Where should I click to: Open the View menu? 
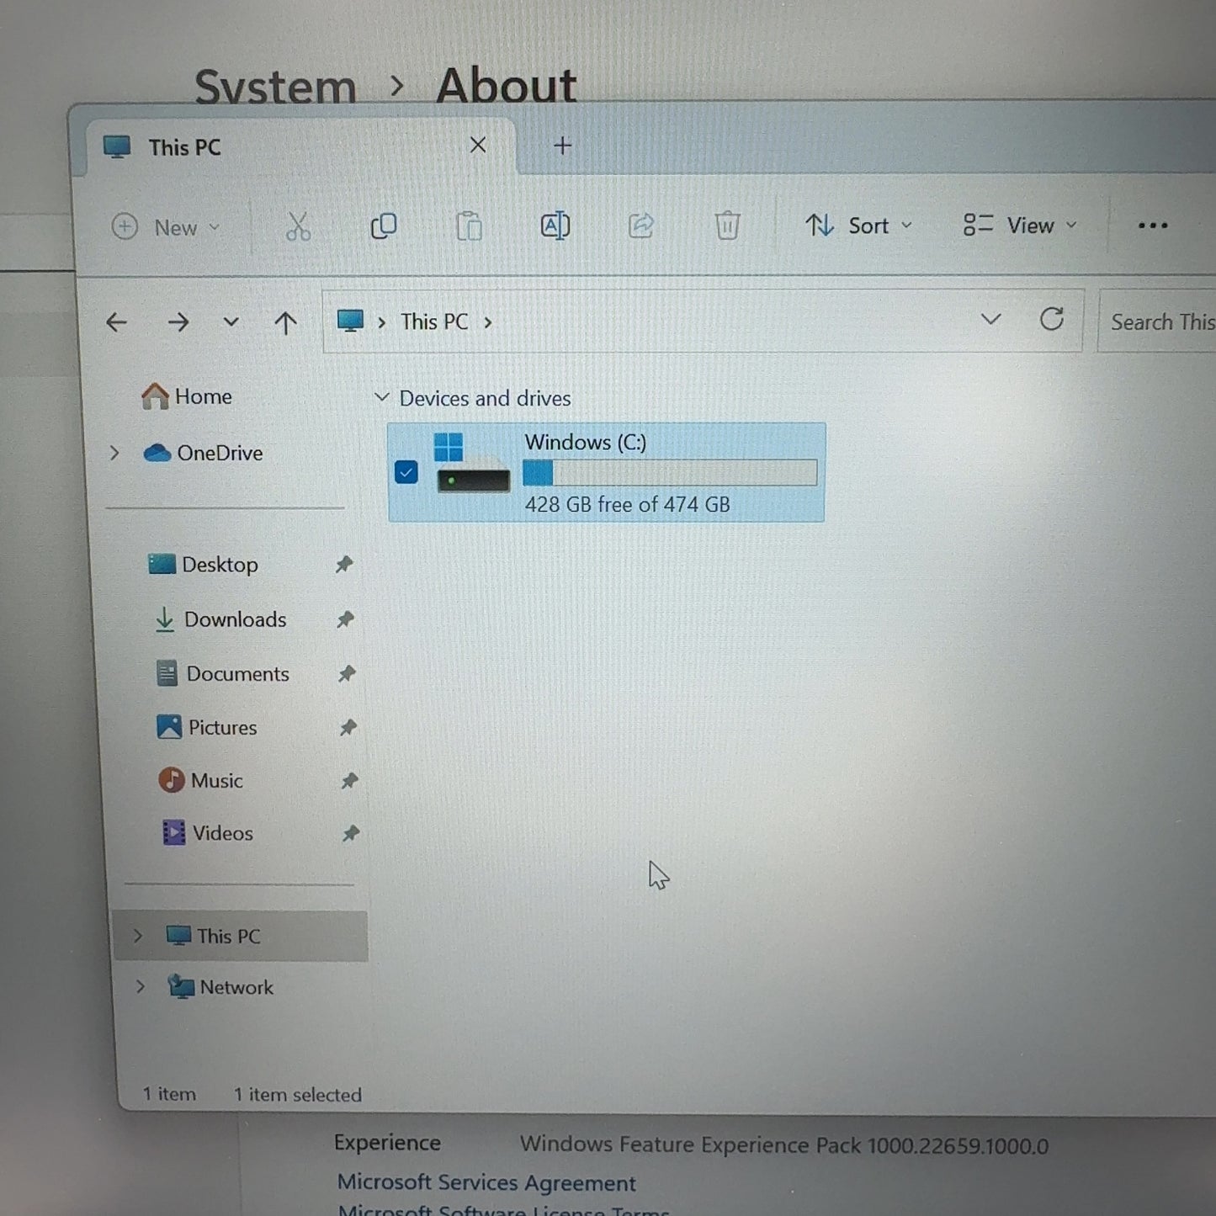point(1019,226)
